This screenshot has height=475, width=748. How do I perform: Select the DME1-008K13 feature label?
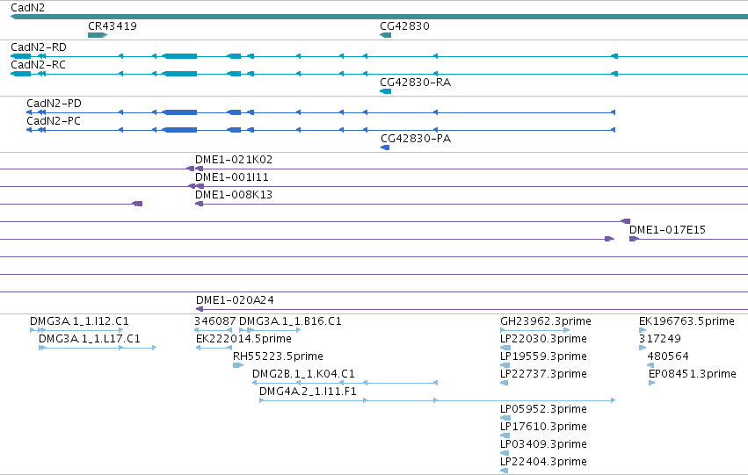point(234,194)
